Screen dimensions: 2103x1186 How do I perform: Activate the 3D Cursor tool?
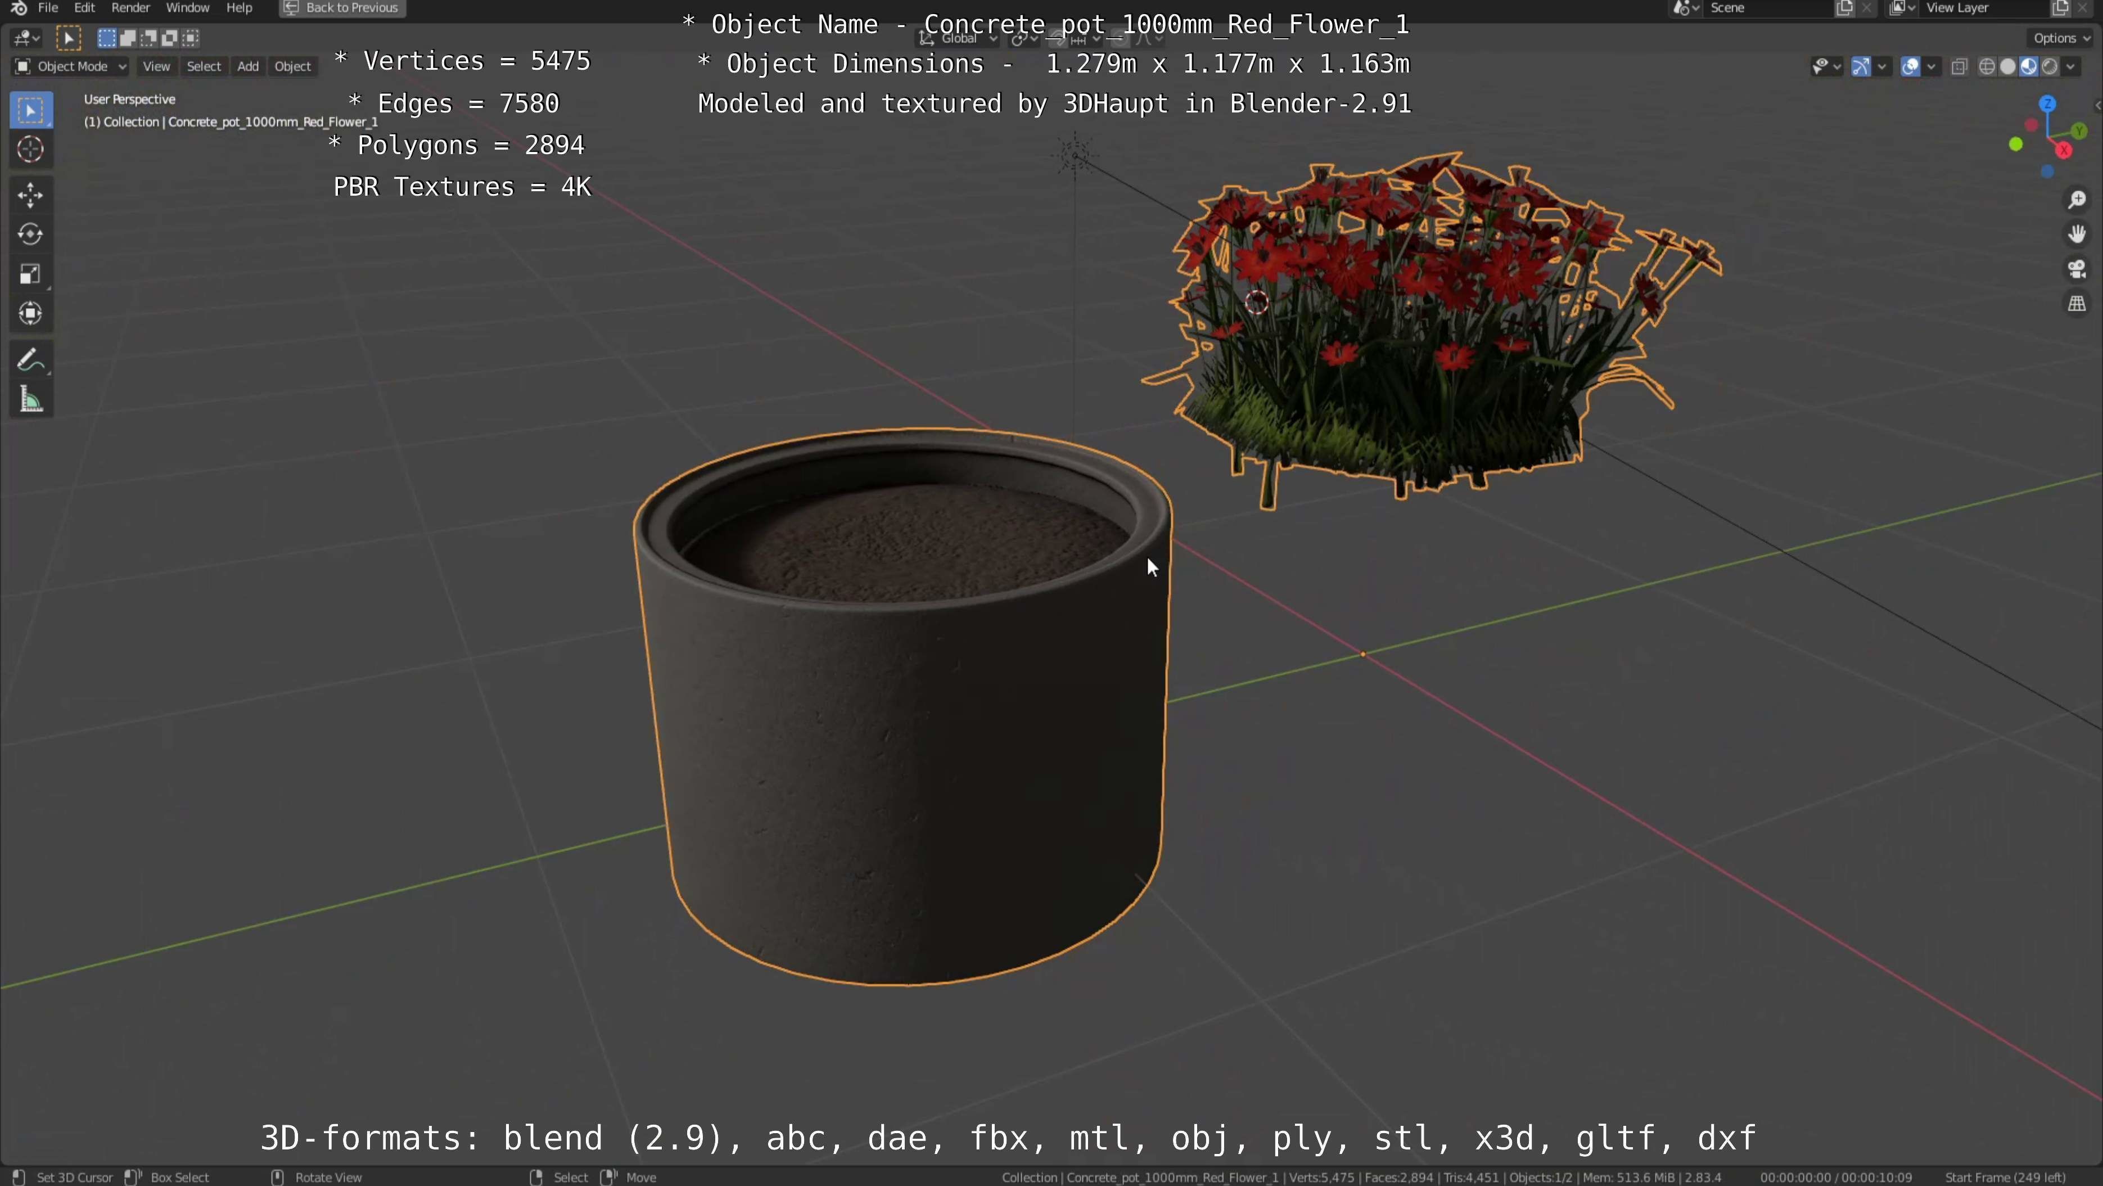point(31,150)
